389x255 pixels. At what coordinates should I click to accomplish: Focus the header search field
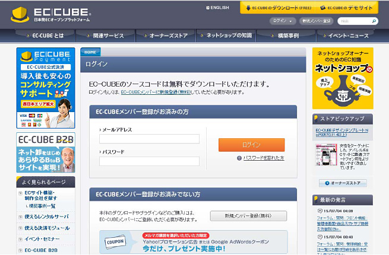[355, 21]
